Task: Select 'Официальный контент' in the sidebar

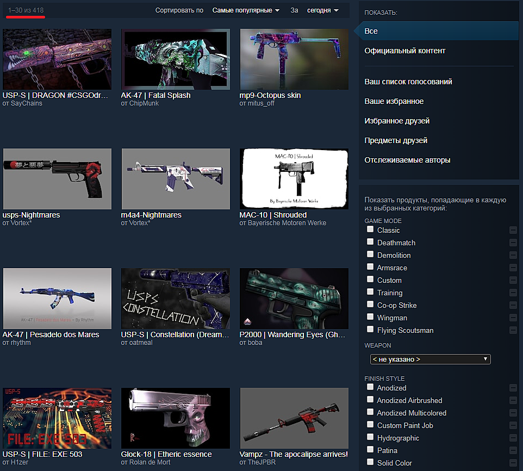Action: click(x=404, y=51)
